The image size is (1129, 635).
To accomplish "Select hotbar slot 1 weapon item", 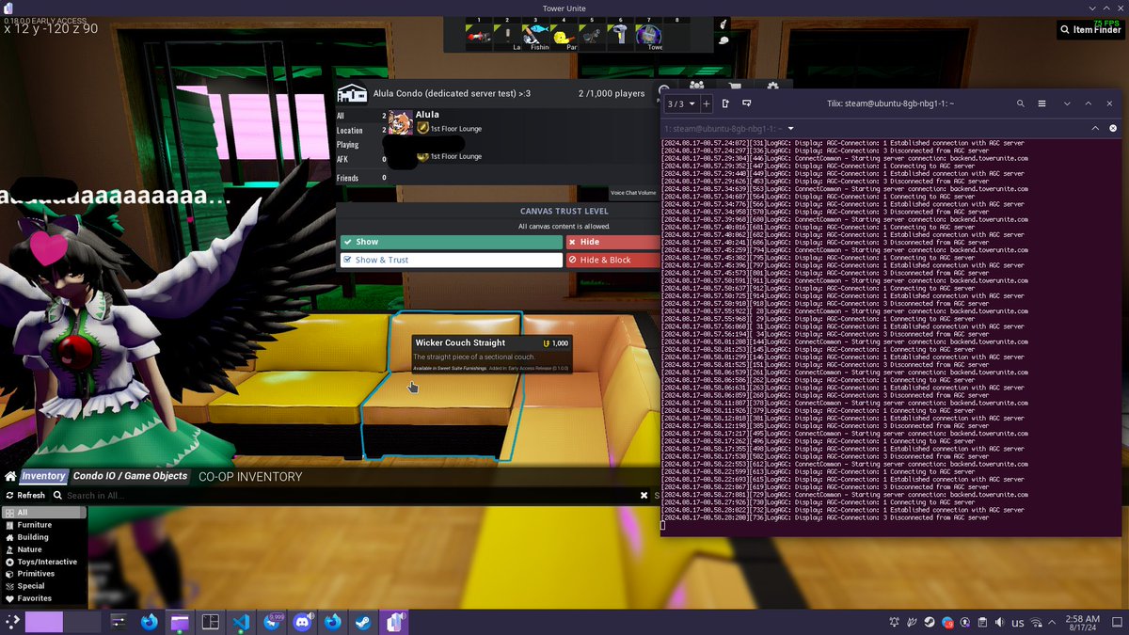I will point(478,35).
